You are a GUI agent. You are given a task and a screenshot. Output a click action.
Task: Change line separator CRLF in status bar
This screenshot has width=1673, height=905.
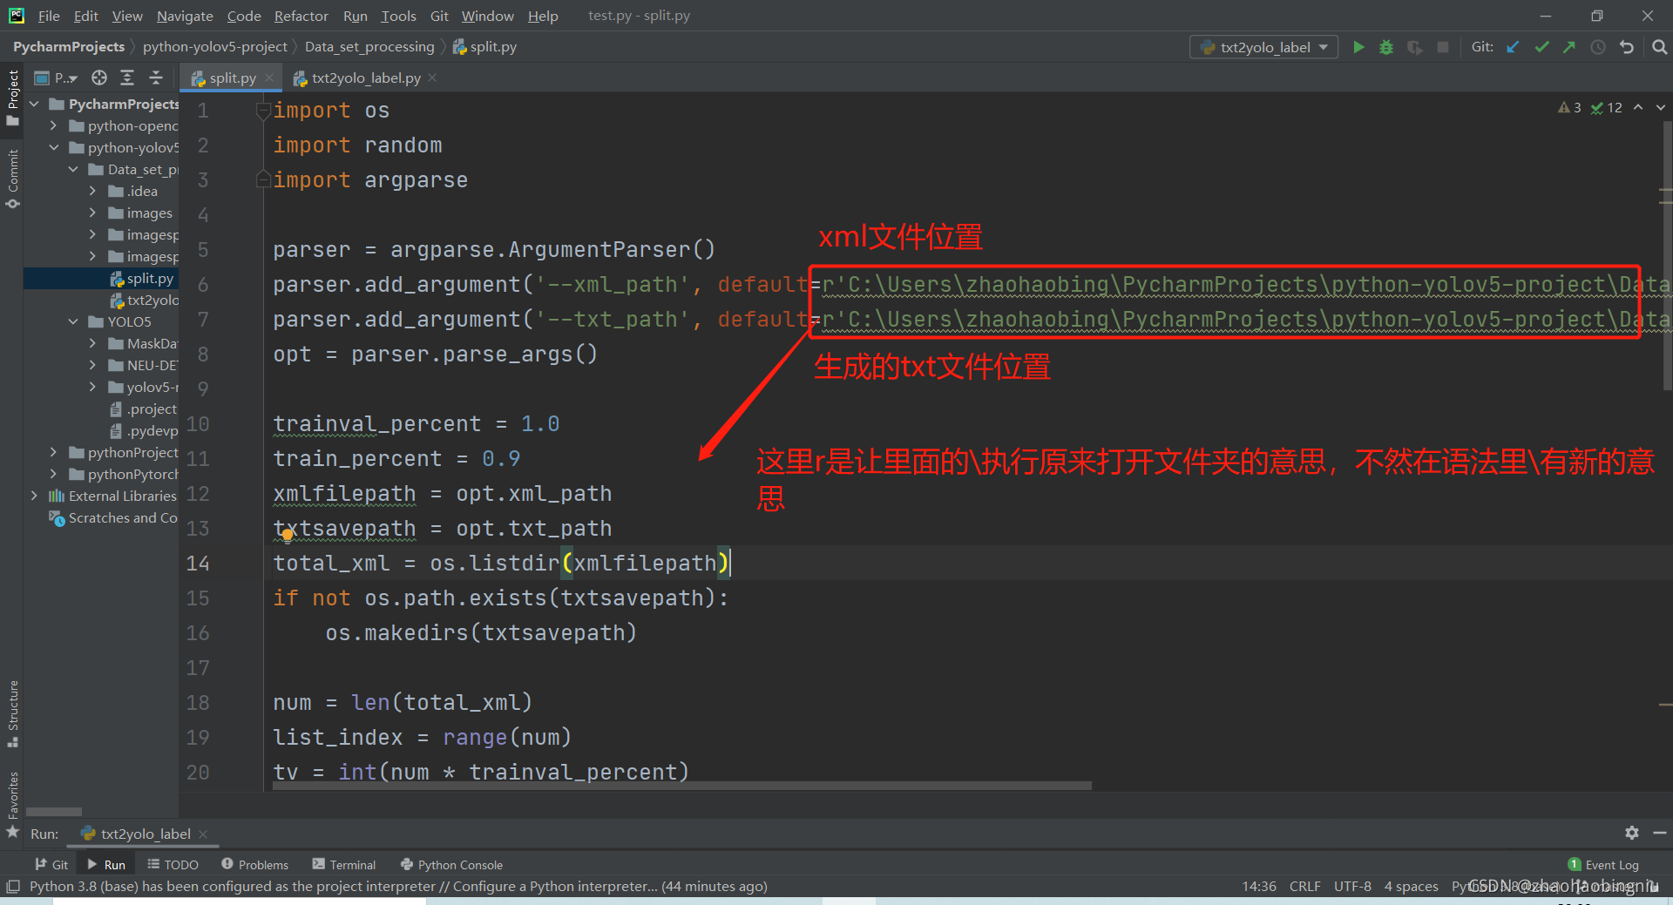1304,887
